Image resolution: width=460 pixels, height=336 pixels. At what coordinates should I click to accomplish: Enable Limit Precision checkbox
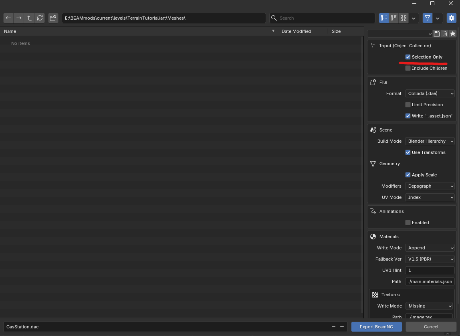tap(408, 105)
